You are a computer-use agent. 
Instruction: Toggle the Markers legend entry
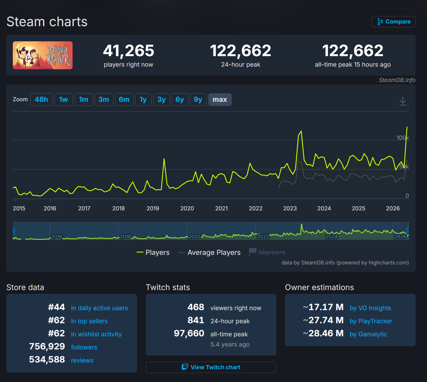(267, 252)
